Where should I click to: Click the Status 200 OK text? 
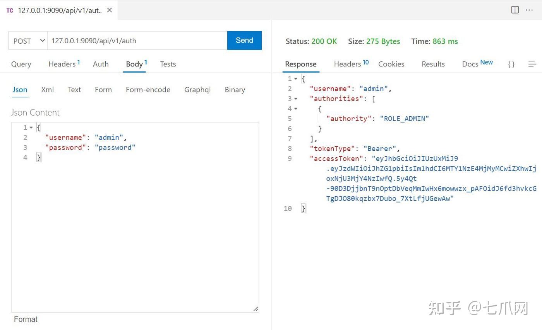pyautogui.click(x=311, y=41)
